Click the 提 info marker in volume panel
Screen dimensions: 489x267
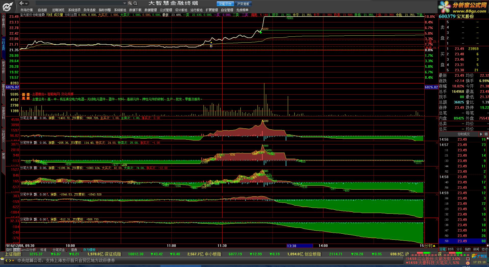coord(28,95)
